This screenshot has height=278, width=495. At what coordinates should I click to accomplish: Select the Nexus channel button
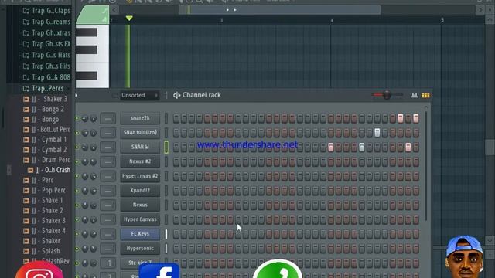click(x=140, y=205)
